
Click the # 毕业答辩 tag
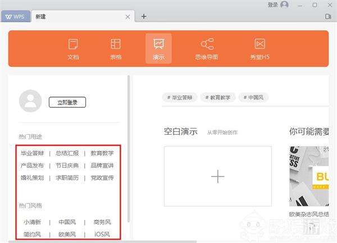coord(180,98)
